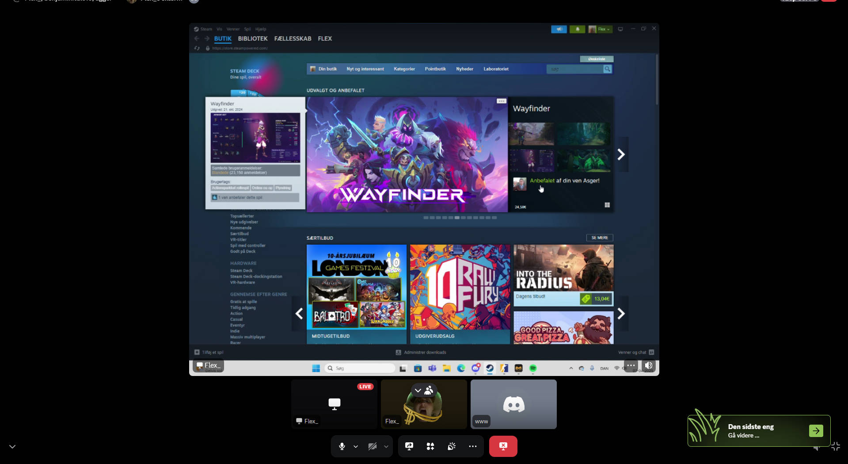
Task: Open camera options dropdown arrow
Action: tap(386, 447)
